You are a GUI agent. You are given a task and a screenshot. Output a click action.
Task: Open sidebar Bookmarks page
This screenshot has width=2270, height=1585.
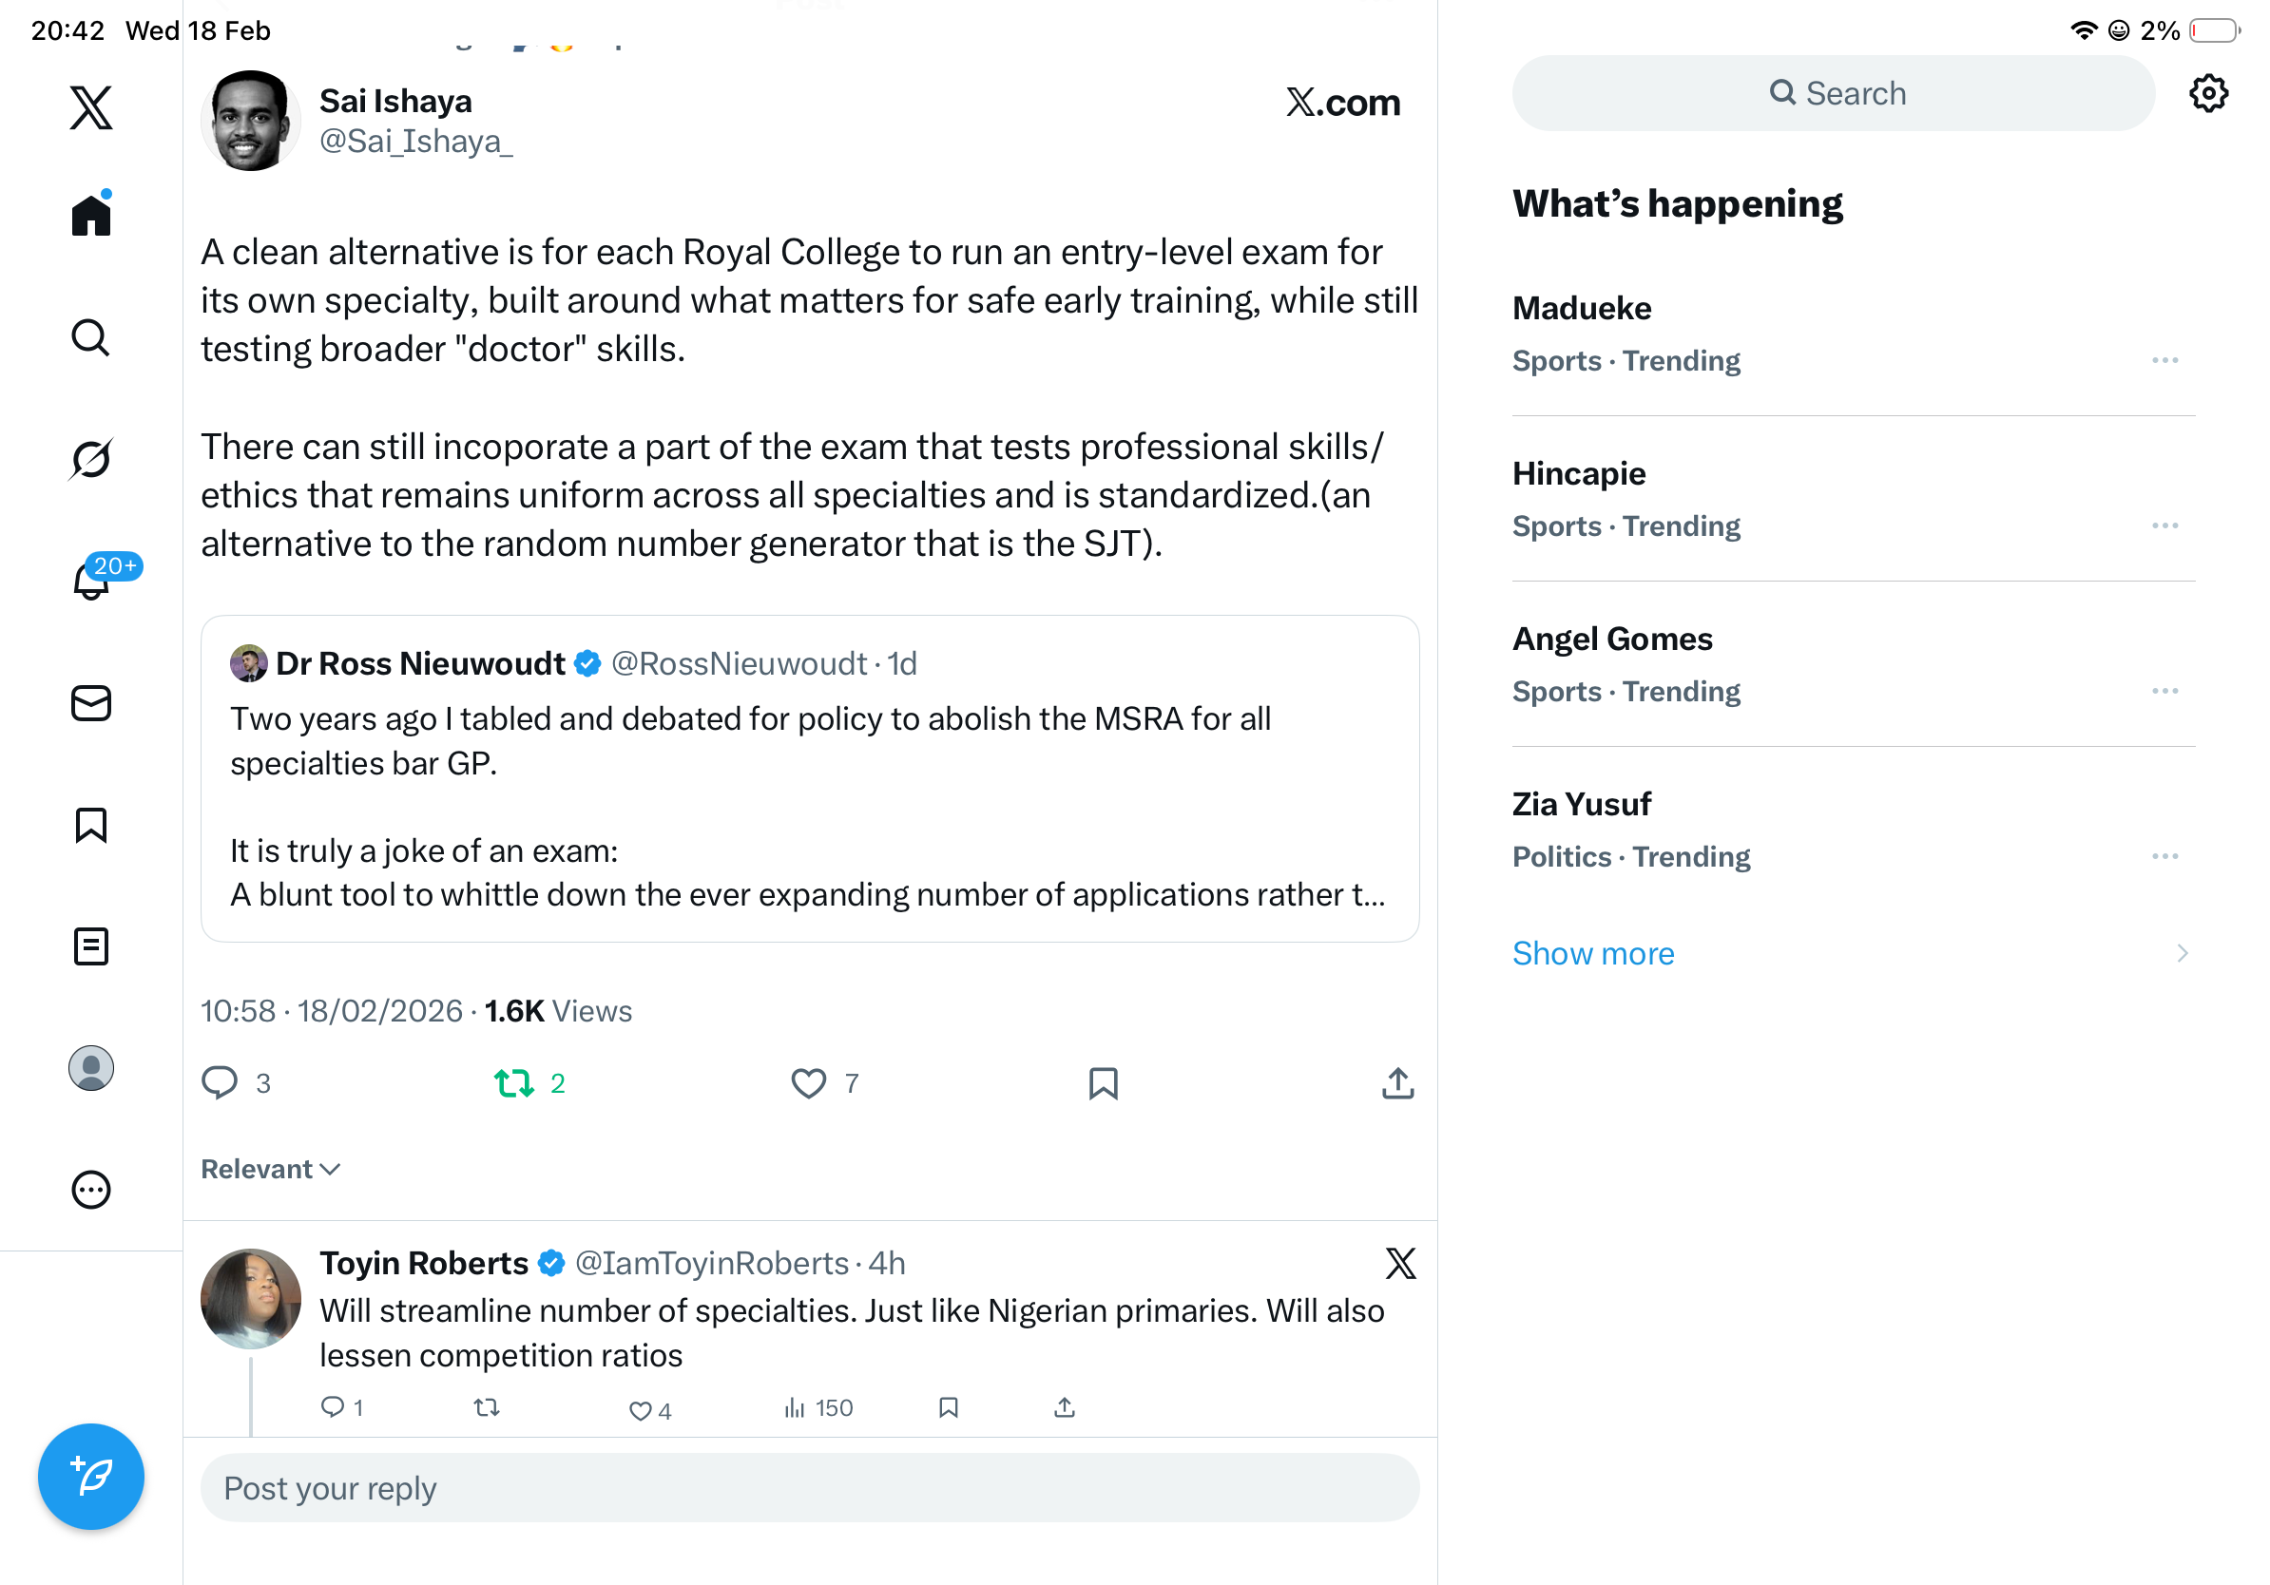pyautogui.click(x=91, y=825)
